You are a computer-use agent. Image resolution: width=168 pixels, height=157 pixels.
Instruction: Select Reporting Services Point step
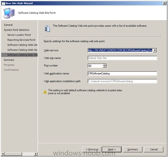click(x=21, y=40)
